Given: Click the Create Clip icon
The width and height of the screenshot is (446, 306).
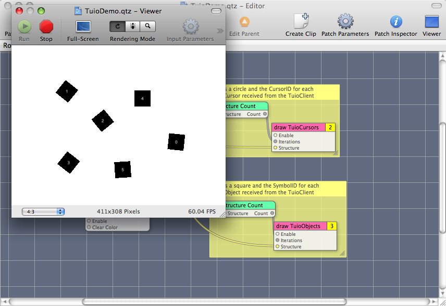Looking at the screenshot, I should [x=301, y=22].
